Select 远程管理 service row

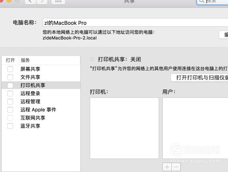[41, 102]
